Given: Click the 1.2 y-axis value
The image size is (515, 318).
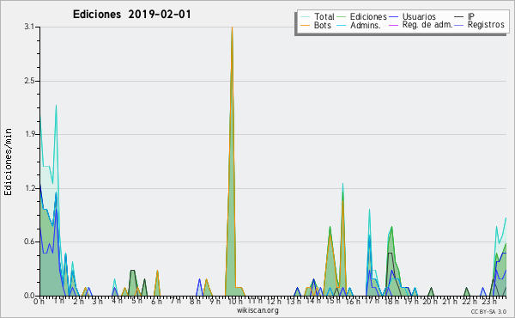Looking at the screenshot, I should (29, 188).
